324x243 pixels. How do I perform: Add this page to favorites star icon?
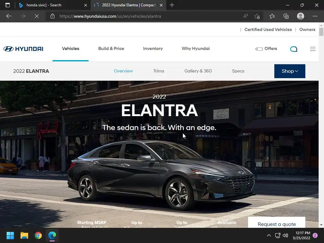(257, 16)
